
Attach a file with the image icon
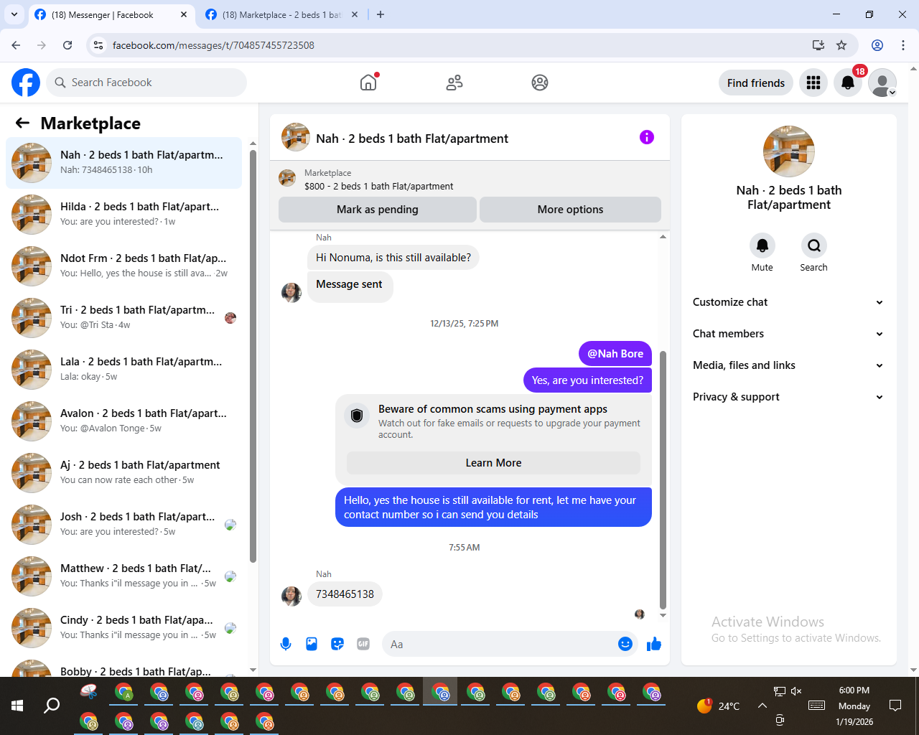312,644
